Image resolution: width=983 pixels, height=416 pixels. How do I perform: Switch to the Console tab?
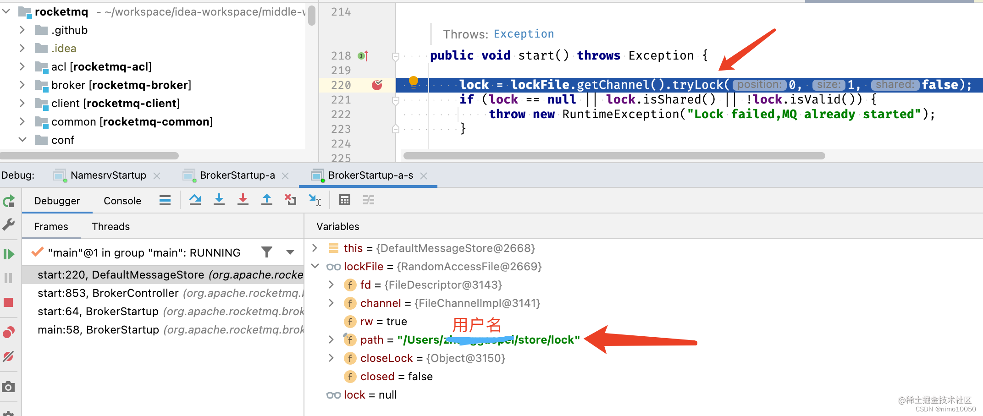pos(122,201)
